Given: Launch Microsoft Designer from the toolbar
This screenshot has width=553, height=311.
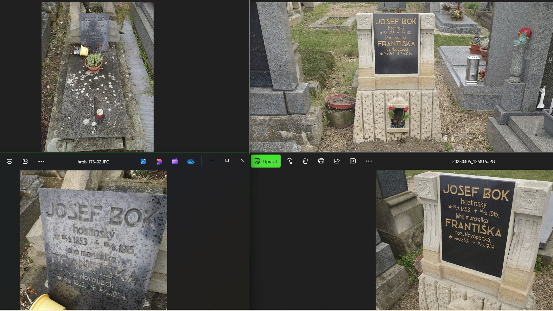Looking at the screenshot, I should coord(159,161).
